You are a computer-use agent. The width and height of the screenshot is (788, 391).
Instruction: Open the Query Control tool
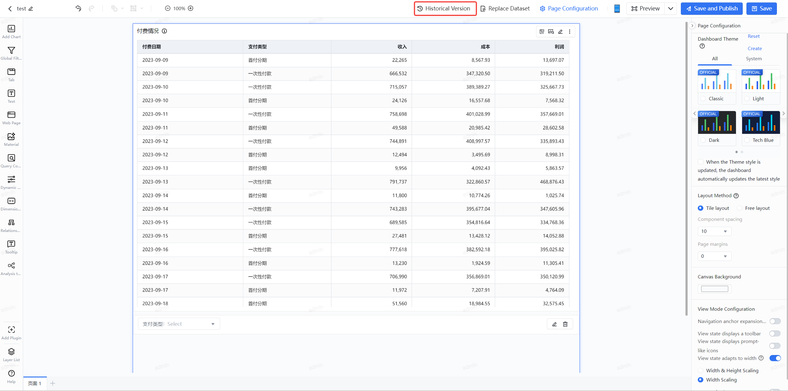[11, 161]
